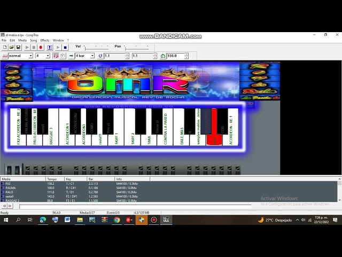Adjust the Pan slider
This screenshot has height=257, width=342.
coord(136,47)
